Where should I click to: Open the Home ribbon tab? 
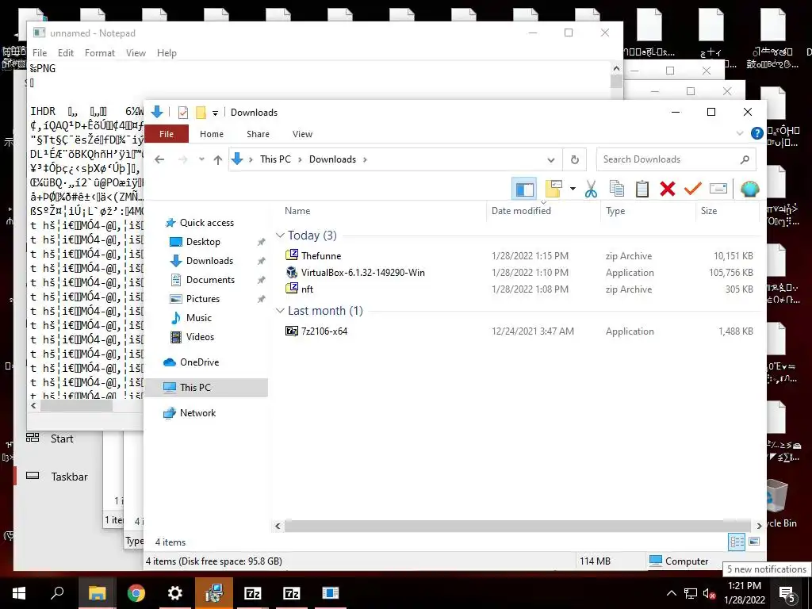pos(211,133)
